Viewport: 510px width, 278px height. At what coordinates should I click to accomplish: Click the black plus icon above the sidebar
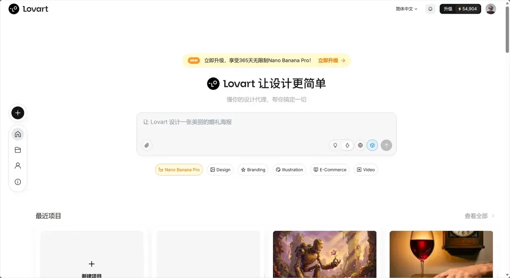[17, 113]
